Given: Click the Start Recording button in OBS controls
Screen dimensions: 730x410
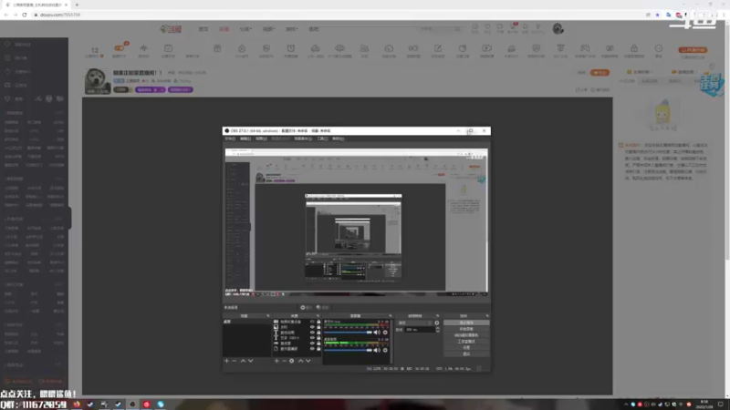Looking at the screenshot, I should (466, 329).
